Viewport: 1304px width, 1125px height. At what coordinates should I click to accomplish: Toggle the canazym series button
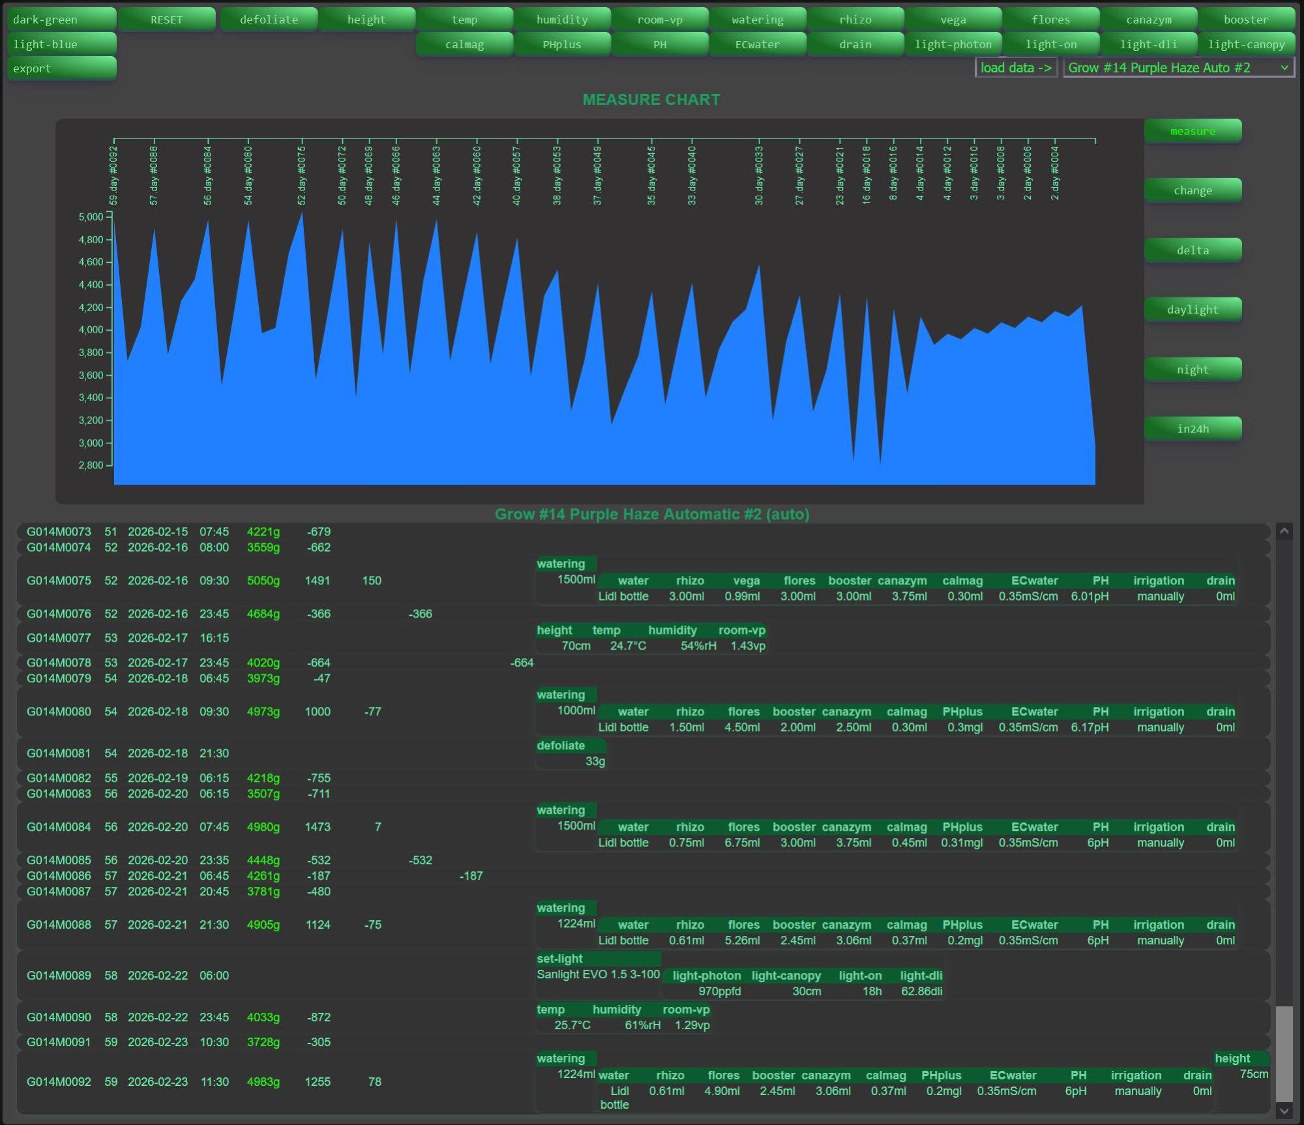(1148, 20)
